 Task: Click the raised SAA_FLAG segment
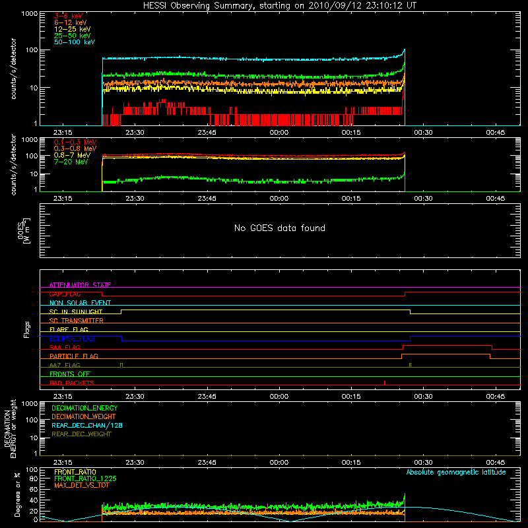point(447,346)
